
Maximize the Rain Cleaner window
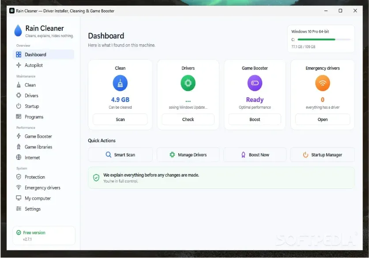tap(340, 11)
